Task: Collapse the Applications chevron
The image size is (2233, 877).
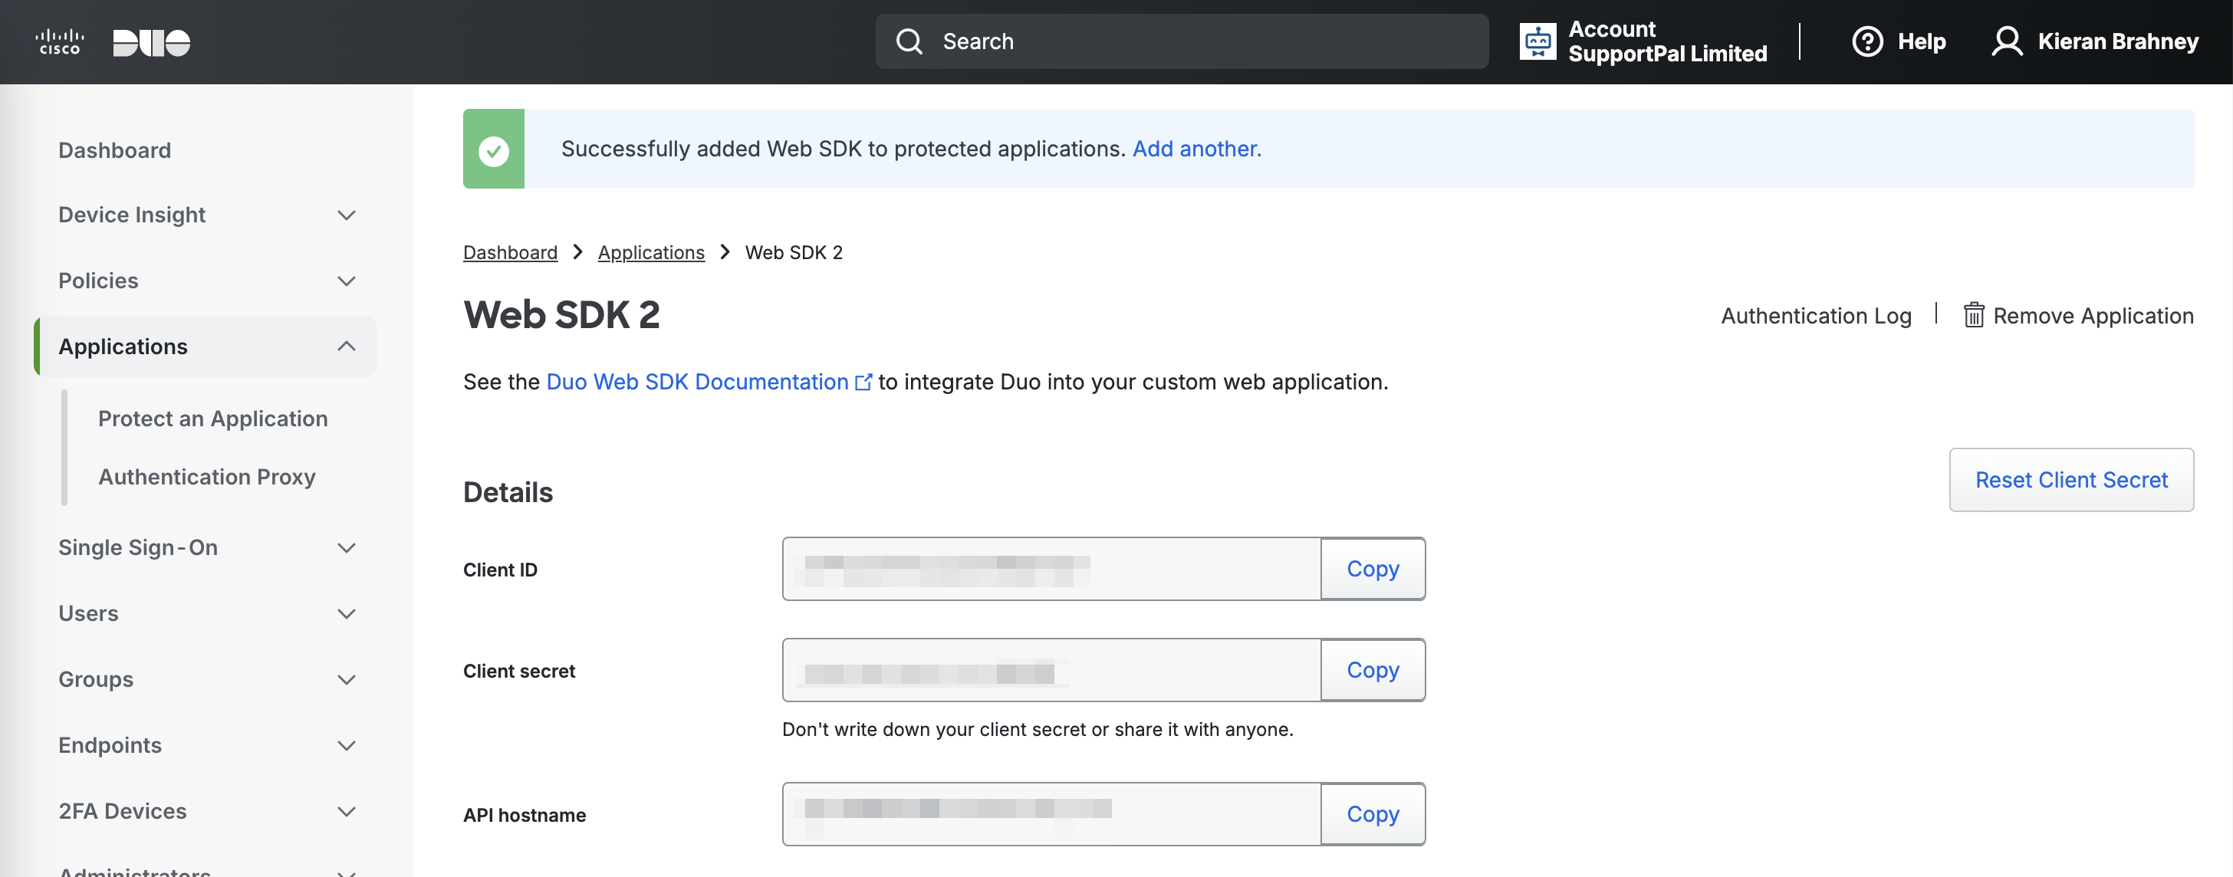Action: click(x=347, y=347)
